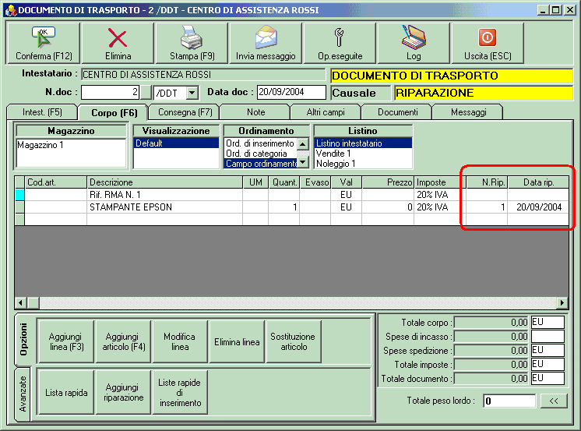The image size is (581, 431).
Task: Open the Consegna (F7) tab
Action: (x=185, y=112)
